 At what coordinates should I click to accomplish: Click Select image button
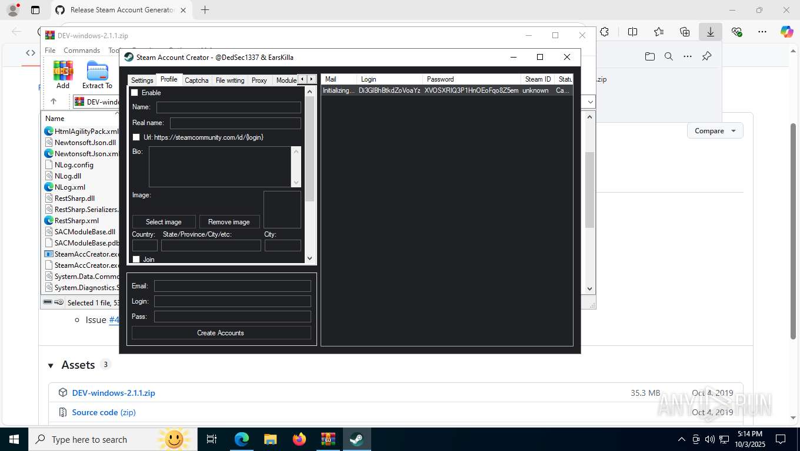[164, 222]
